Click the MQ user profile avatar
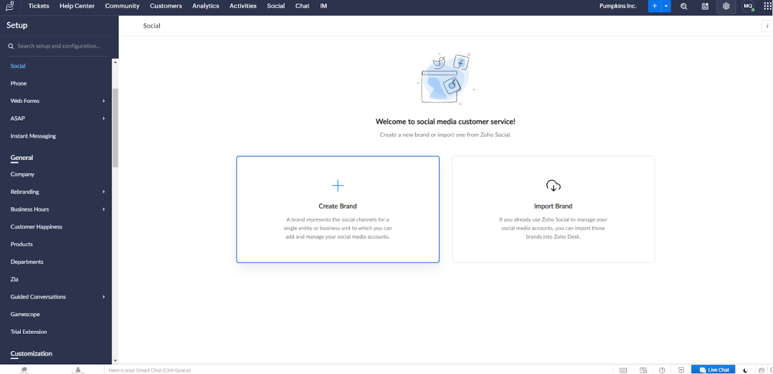This screenshot has height=374, width=773. coord(748,6)
